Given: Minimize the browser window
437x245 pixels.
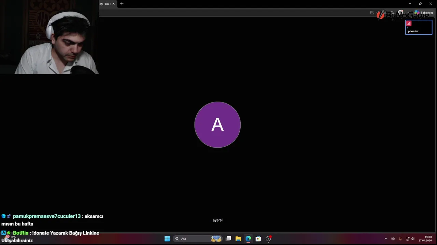Looking at the screenshot, I should point(410,4).
